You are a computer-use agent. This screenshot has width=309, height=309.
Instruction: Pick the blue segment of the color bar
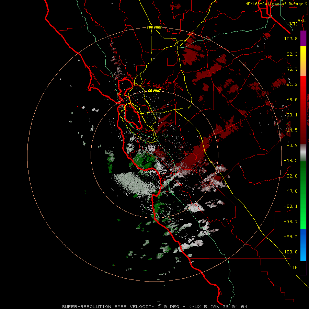pos(303,245)
